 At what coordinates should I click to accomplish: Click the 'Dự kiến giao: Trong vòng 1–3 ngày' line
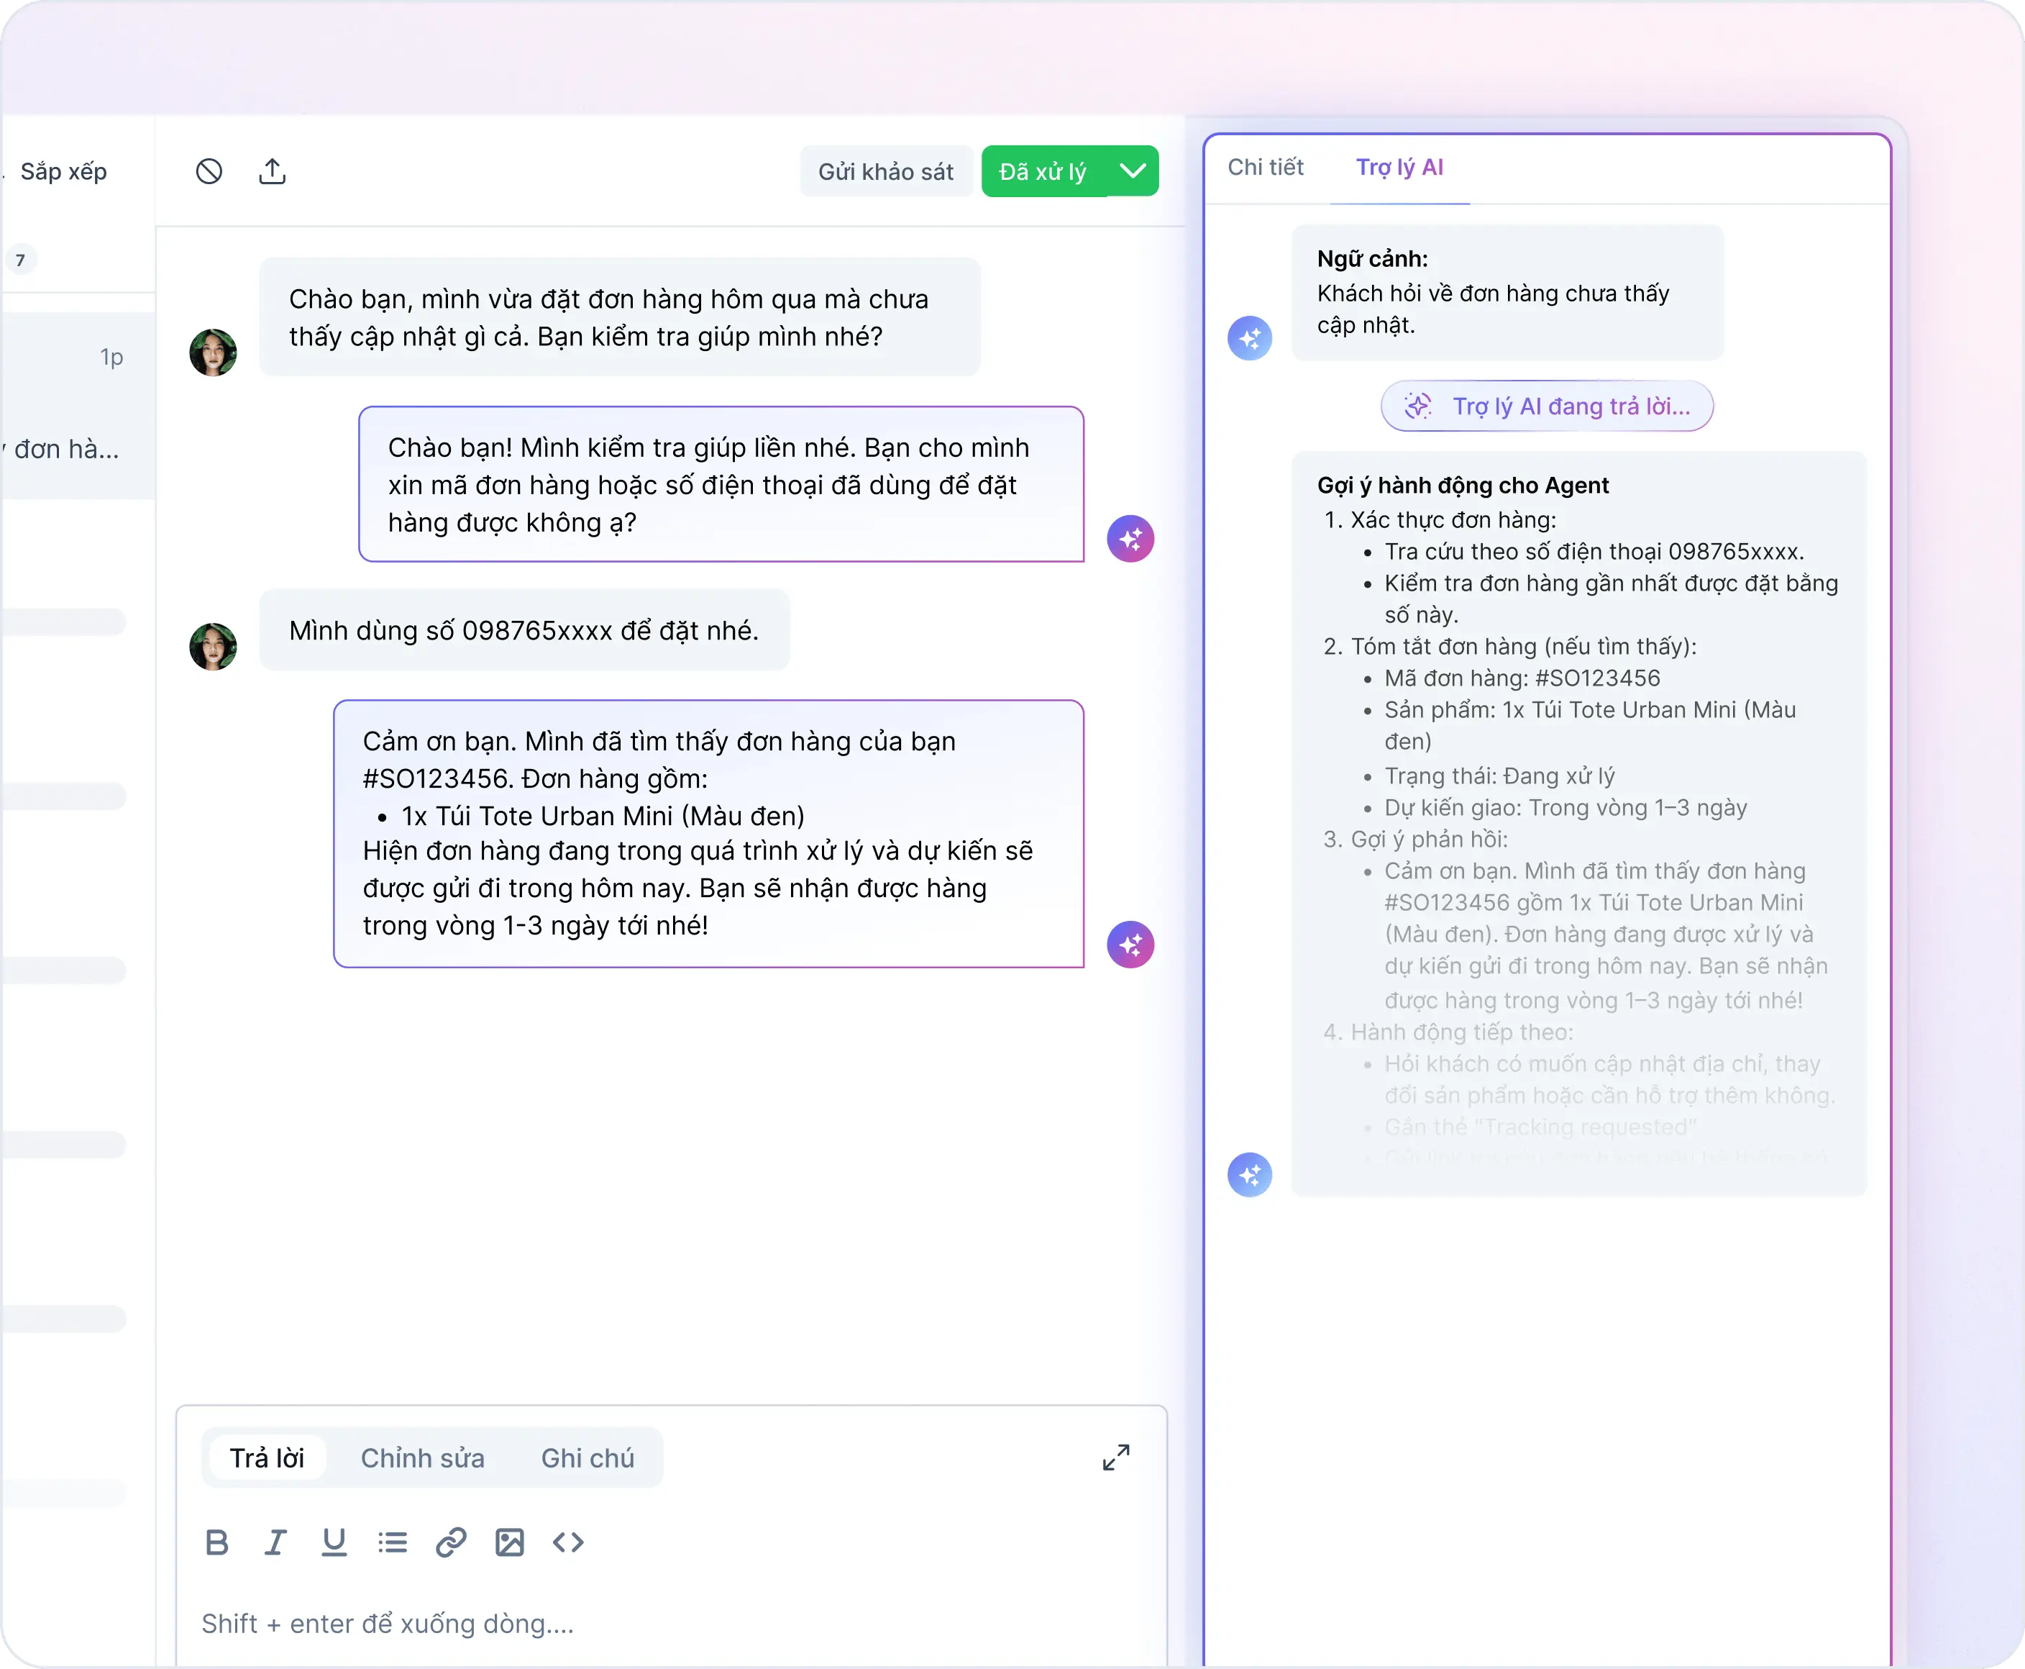point(1565,808)
